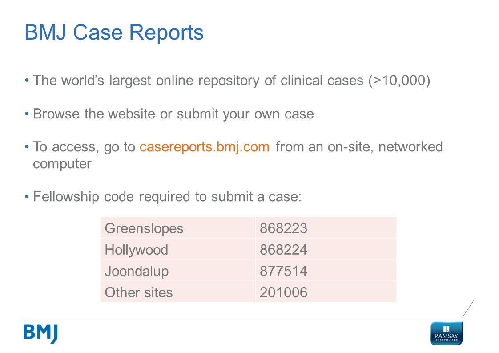Click the BMJ logo at bottom left
The height and width of the screenshot is (353, 499).
pyautogui.click(x=40, y=333)
